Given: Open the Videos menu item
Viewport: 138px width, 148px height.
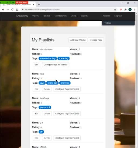Looking at the screenshot, I should click(x=36, y=16).
